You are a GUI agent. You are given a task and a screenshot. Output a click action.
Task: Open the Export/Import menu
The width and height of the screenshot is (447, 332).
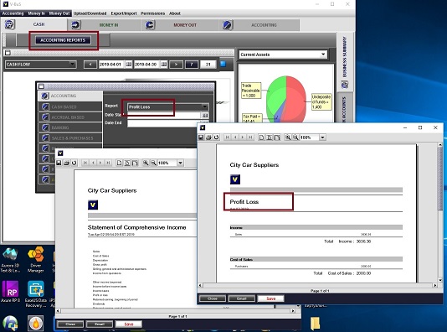pos(124,13)
